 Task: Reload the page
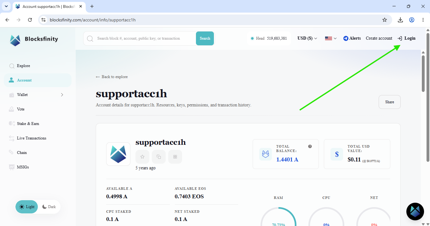30,20
